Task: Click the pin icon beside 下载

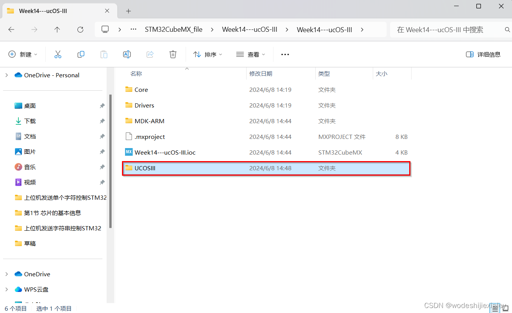Action: pos(102,121)
